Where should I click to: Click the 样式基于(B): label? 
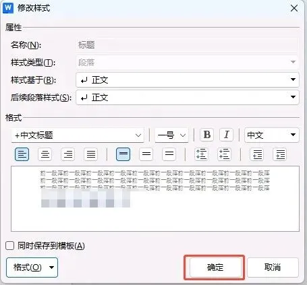pos(33,80)
